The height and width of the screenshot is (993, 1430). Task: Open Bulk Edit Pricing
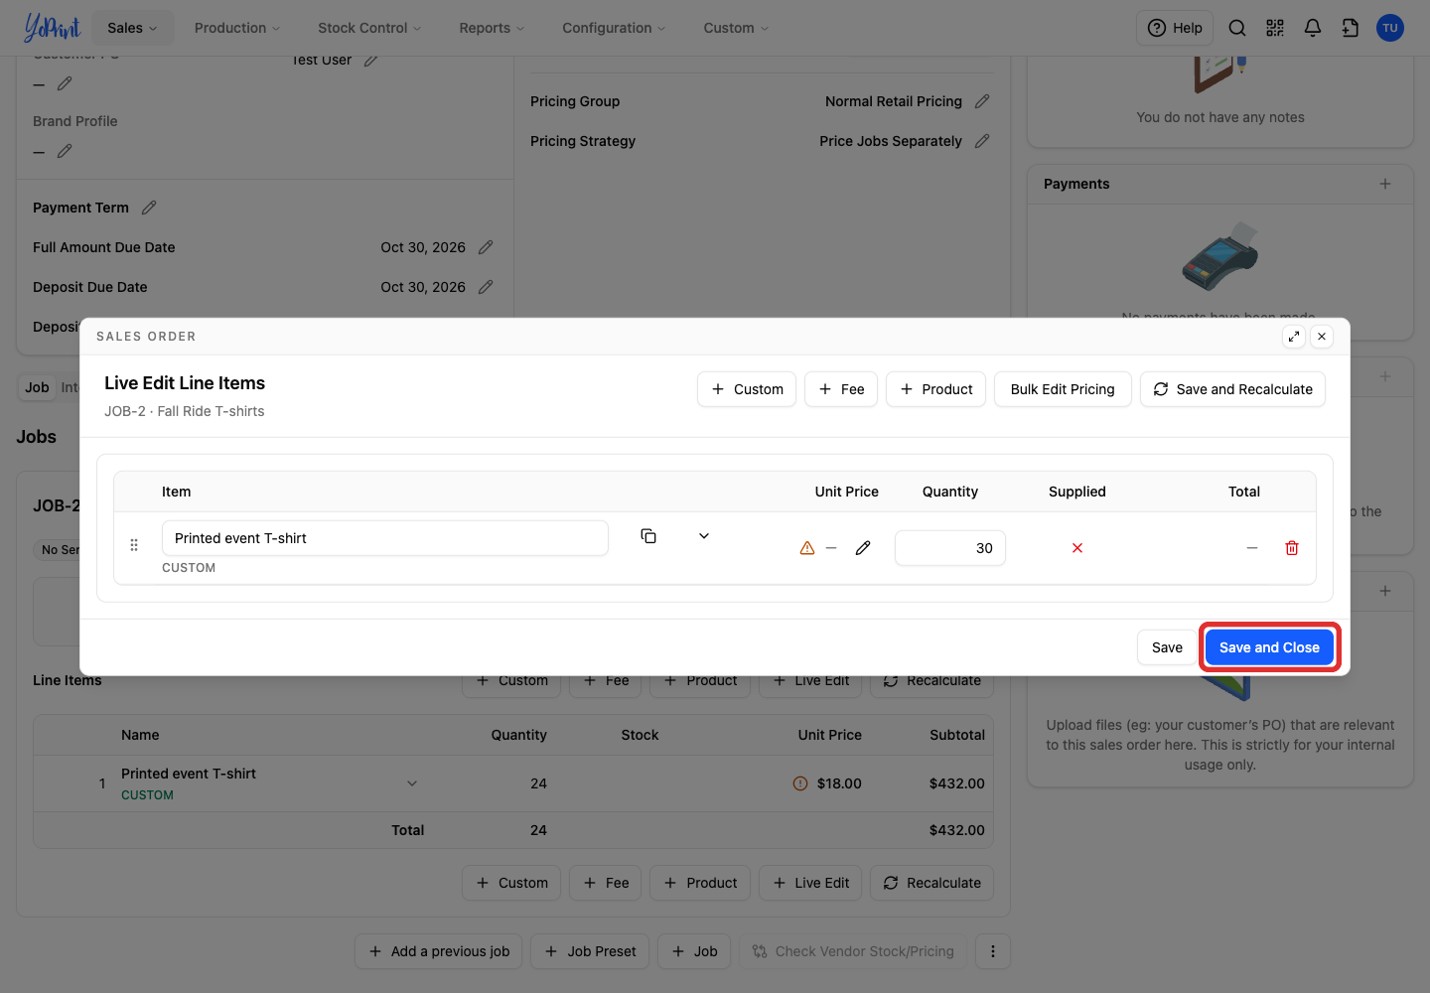[x=1063, y=389]
